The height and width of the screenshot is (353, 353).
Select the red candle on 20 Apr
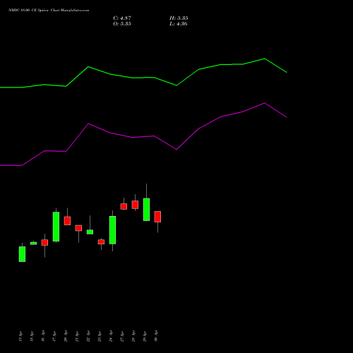coord(67,221)
